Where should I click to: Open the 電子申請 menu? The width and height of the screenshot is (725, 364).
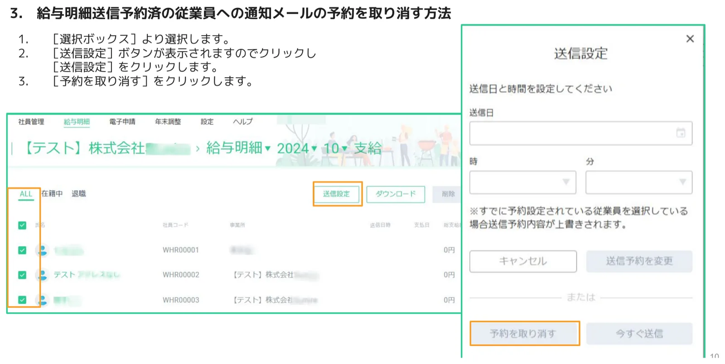click(x=122, y=122)
